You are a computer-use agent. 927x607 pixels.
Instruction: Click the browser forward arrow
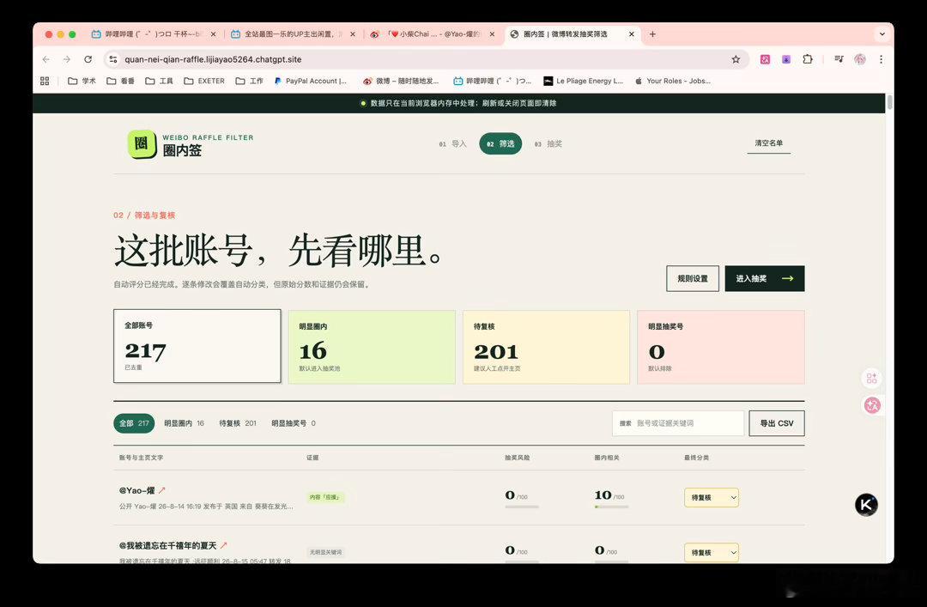67,59
